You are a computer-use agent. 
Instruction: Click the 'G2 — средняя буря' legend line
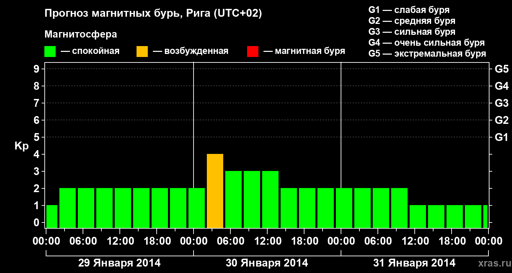pos(412,21)
